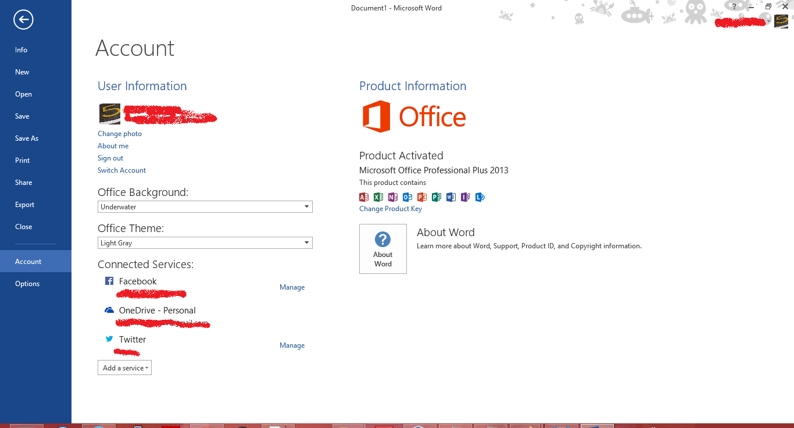Click the user profile photo under User Information
794x428 pixels.
[x=110, y=114]
